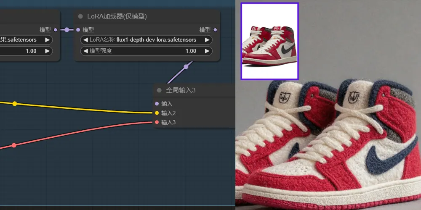Click purple 输入 socket on 全局输入3
421x210 pixels.
(x=157, y=104)
